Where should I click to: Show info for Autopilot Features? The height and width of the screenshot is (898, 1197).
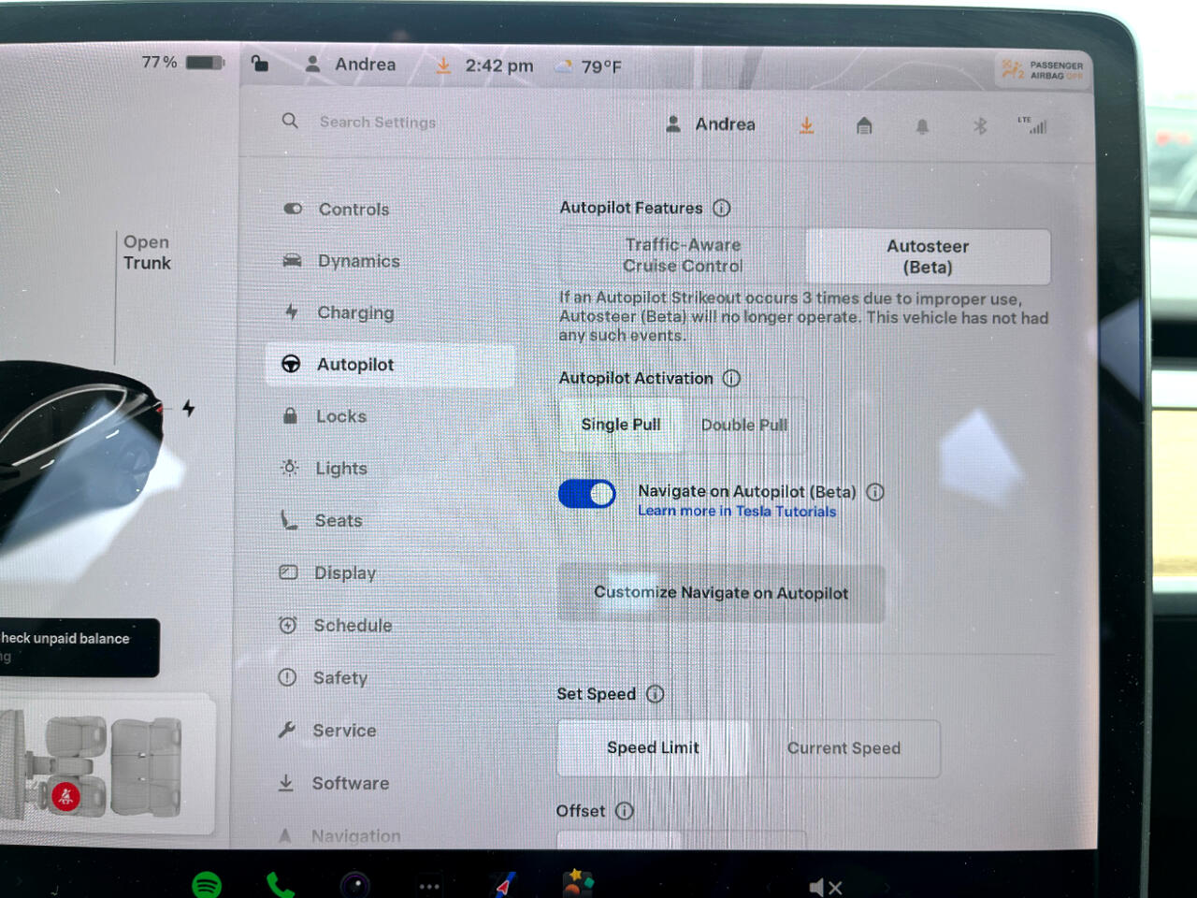tap(722, 208)
